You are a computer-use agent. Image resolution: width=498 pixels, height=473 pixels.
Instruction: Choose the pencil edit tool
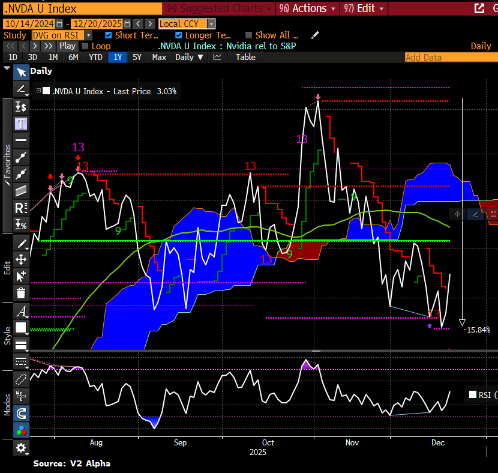21,244
